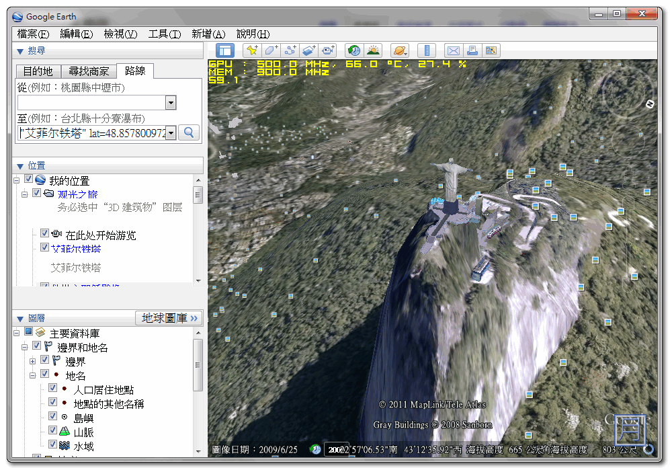
Task: Select the add path tool
Action: 290,50
